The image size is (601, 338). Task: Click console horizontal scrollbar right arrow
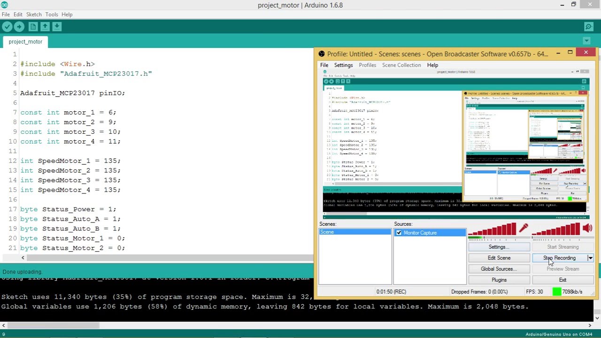coord(590,325)
